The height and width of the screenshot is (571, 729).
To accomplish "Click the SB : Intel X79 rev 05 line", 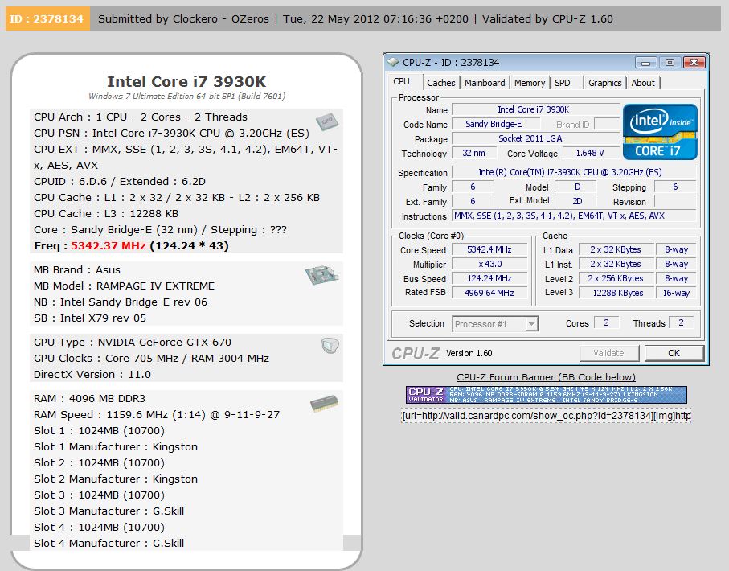I will point(90,318).
